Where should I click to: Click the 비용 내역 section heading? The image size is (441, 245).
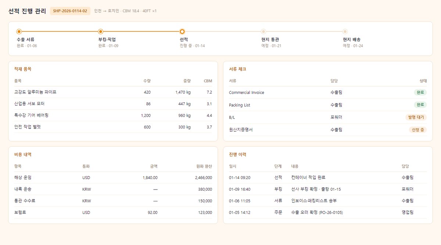(23, 154)
